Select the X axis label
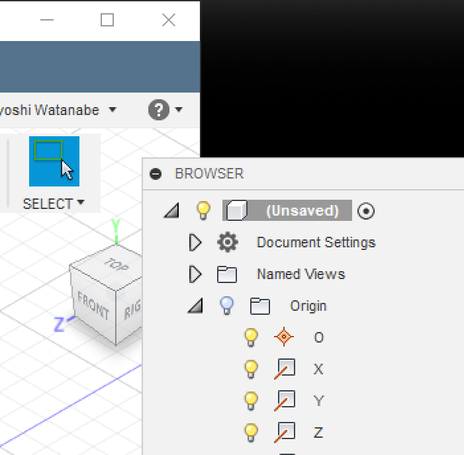 pos(318,369)
